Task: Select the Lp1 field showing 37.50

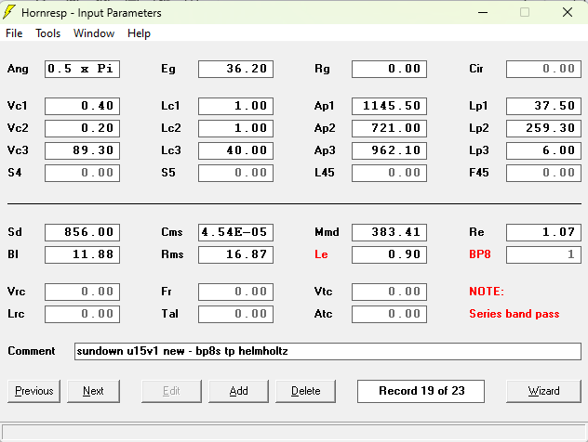Action: coord(543,106)
